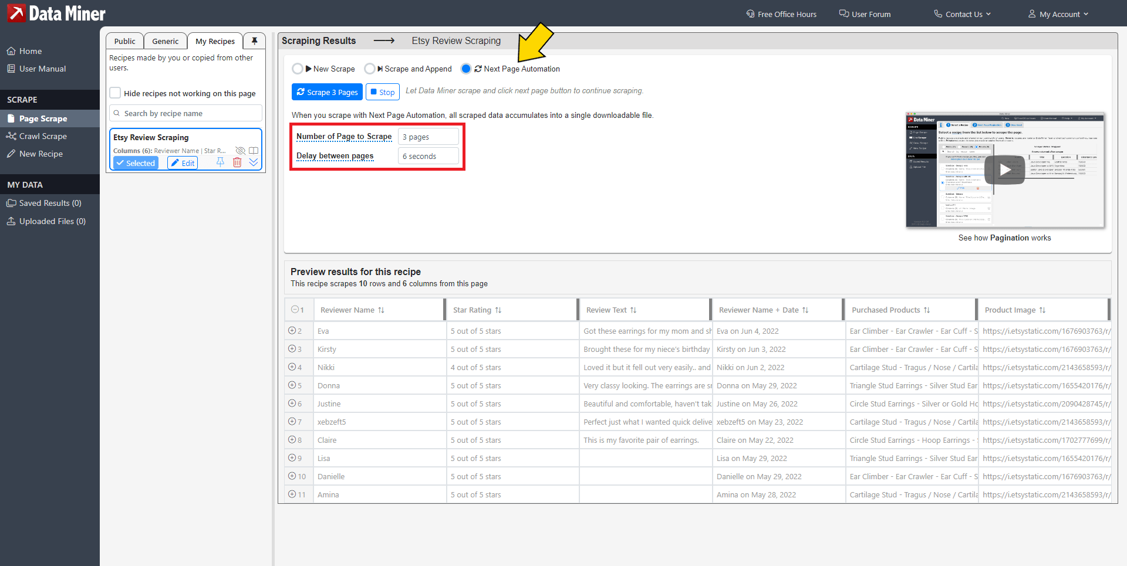This screenshot has height=566, width=1127.
Task: Switch to the Public recipes tab
Action: tap(124, 41)
